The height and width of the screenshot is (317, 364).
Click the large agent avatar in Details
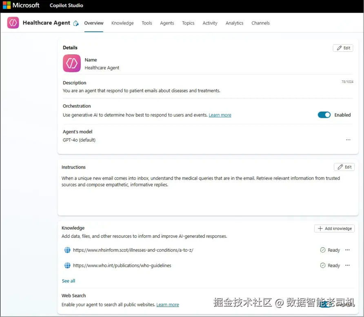pyautogui.click(x=72, y=63)
